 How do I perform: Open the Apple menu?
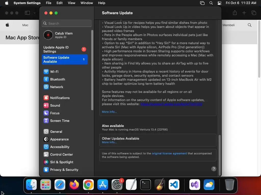pos(7,3)
